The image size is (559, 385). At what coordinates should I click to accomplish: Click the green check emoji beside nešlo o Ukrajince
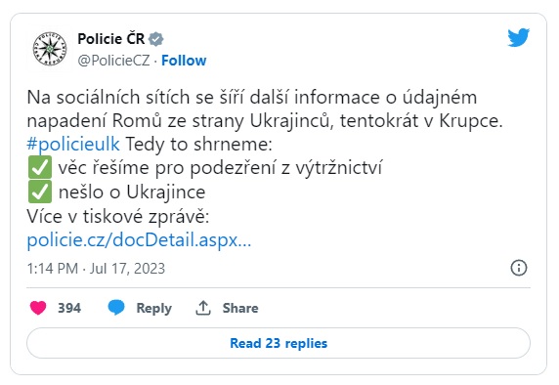[x=40, y=192]
